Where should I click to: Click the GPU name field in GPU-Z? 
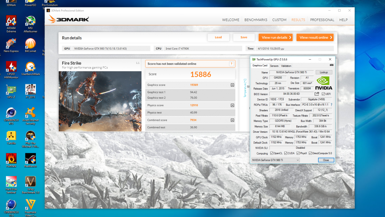[291, 72]
